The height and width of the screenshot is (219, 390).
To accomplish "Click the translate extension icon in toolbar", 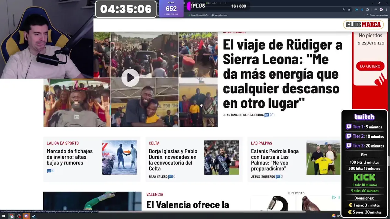I will [x=356, y=10].
